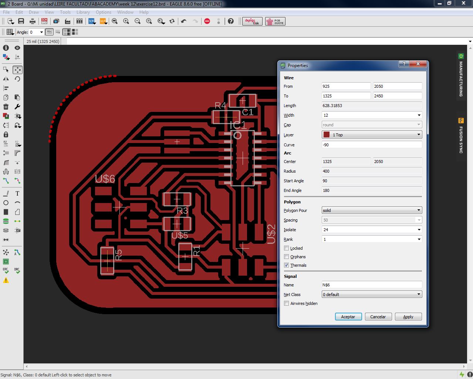The width and height of the screenshot is (473, 379).
Task: Select the Ratsnest tool
Action: pyautogui.click(x=6, y=252)
